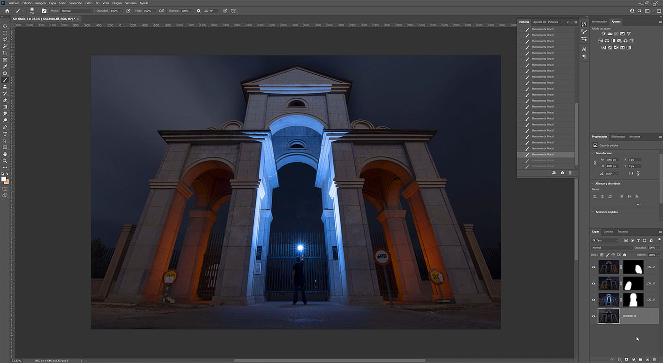Select the Gradient tool

(x=5, y=107)
